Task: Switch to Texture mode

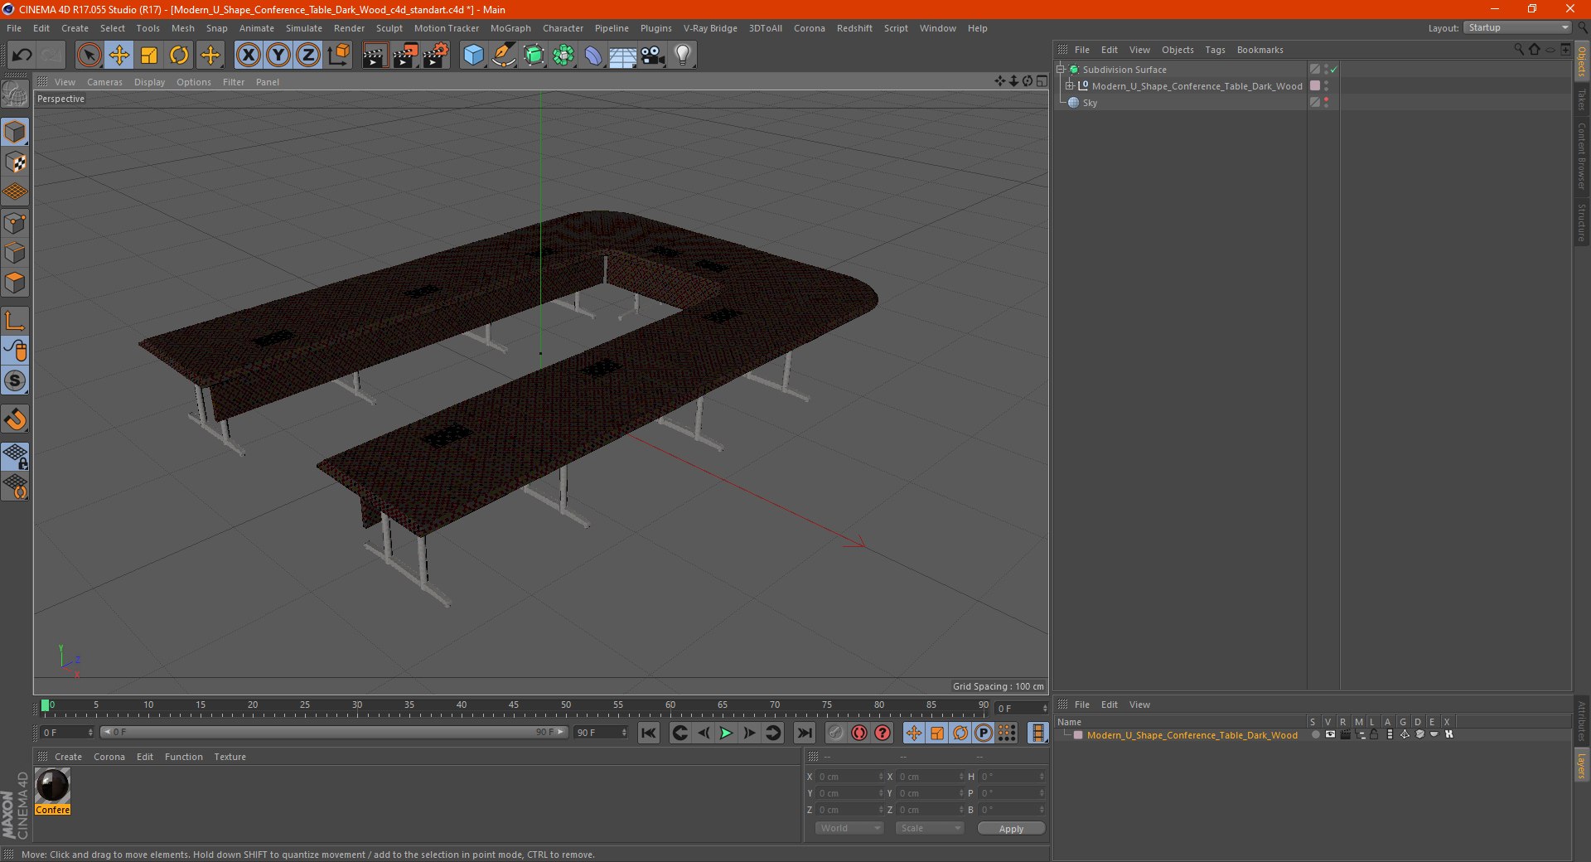Action: point(15,162)
